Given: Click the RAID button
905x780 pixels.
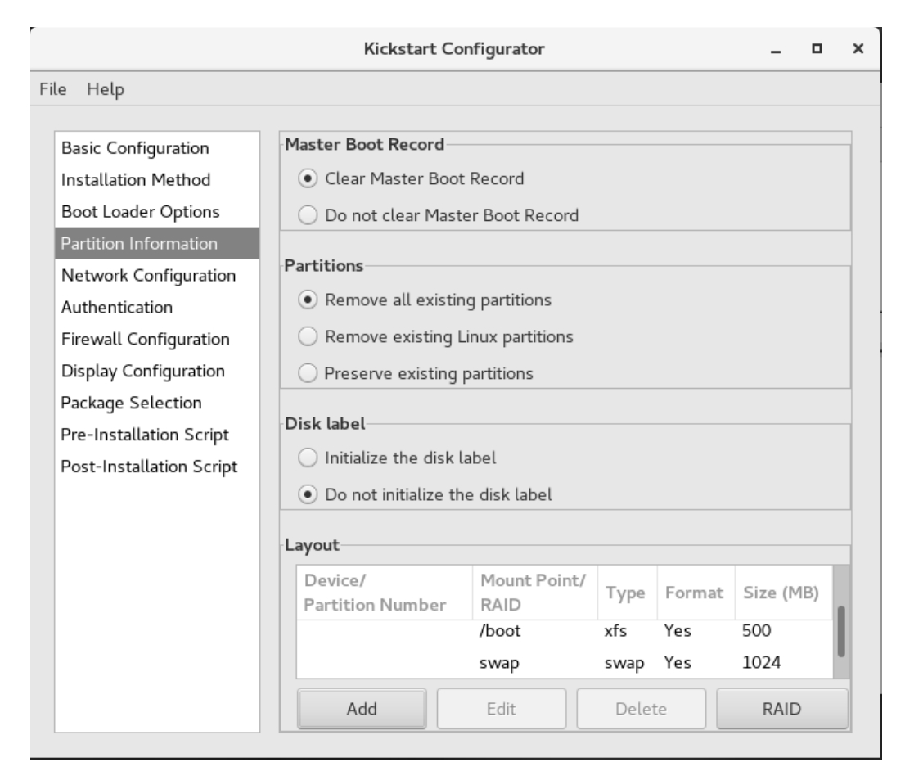Looking at the screenshot, I should (781, 709).
